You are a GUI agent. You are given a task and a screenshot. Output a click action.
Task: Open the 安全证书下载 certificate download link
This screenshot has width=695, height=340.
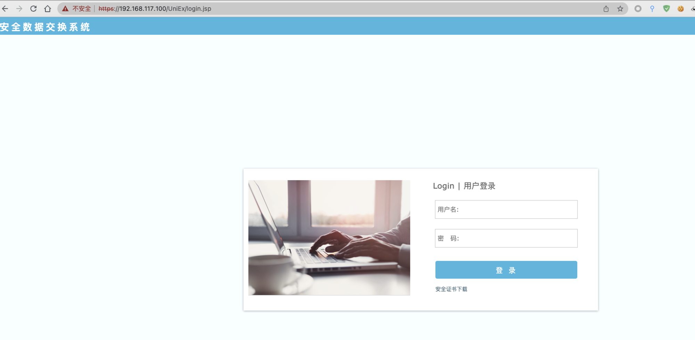(x=451, y=289)
